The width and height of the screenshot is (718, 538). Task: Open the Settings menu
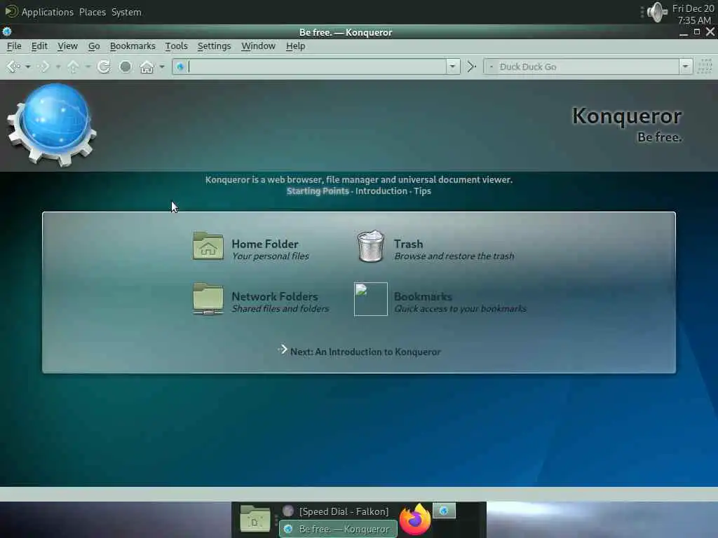[214, 46]
